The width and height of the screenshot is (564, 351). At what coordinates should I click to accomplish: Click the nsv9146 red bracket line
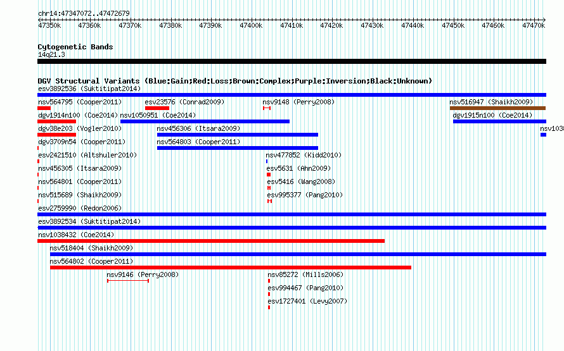point(128,281)
